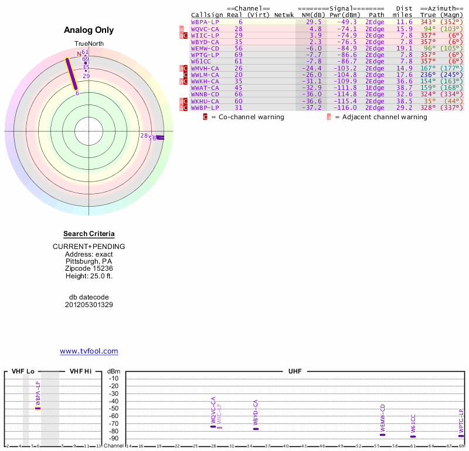Click the adjacent channel legend icon
Viewport: 469px width, 451px height.
pos(328,117)
